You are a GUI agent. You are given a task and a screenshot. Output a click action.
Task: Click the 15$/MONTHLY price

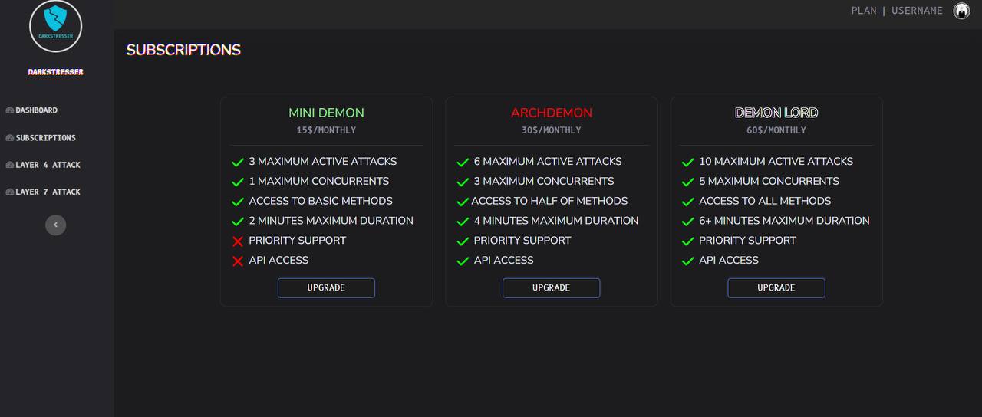(326, 130)
